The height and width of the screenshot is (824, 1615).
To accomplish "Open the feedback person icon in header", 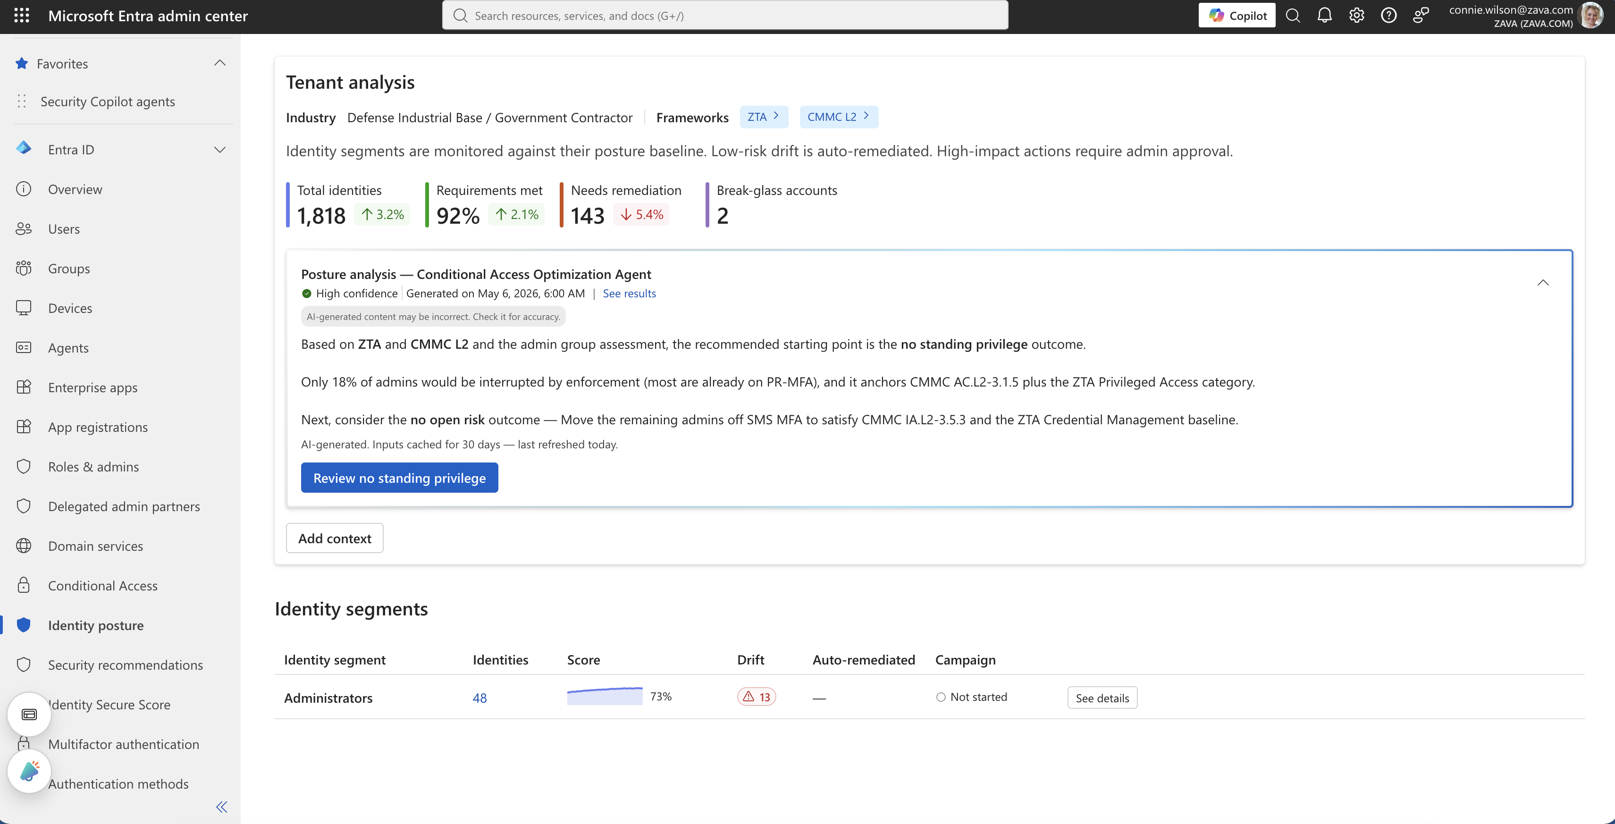I will (x=1421, y=15).
